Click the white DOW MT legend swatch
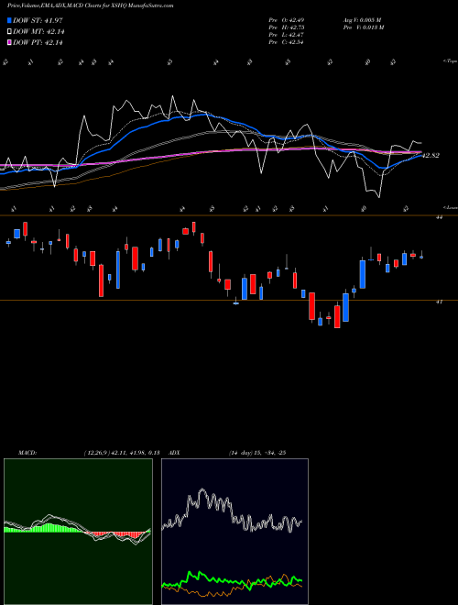Screen dimensions: 458x605 click(10, 32)
